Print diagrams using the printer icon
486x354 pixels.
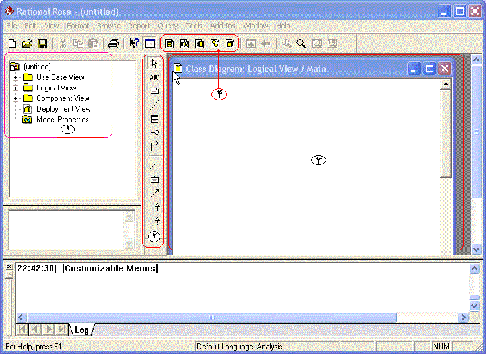point(114,44)
